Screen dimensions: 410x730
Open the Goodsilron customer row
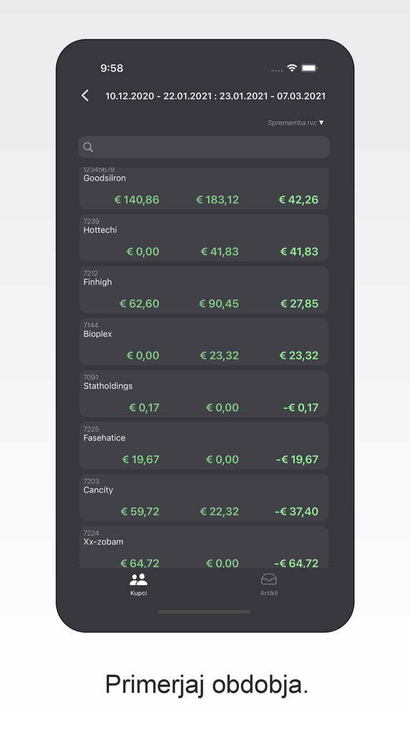(204, 188)
